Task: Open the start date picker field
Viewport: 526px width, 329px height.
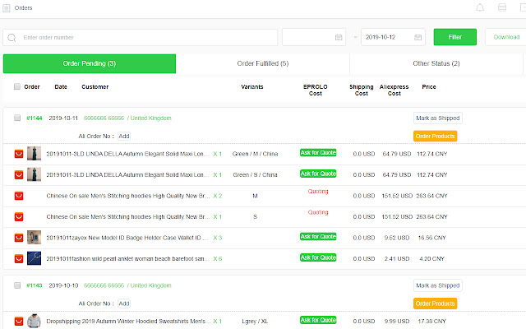Action: [313, 37]
